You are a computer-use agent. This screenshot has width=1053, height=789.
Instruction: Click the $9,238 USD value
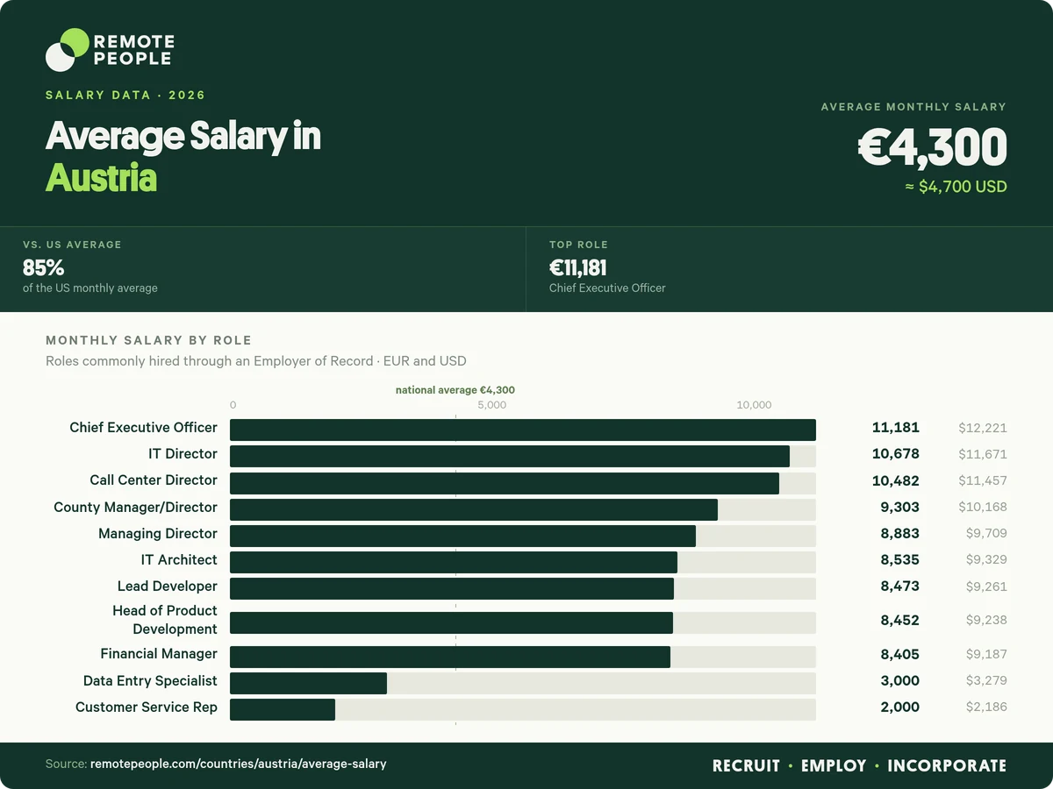click(x=986, y=620)
